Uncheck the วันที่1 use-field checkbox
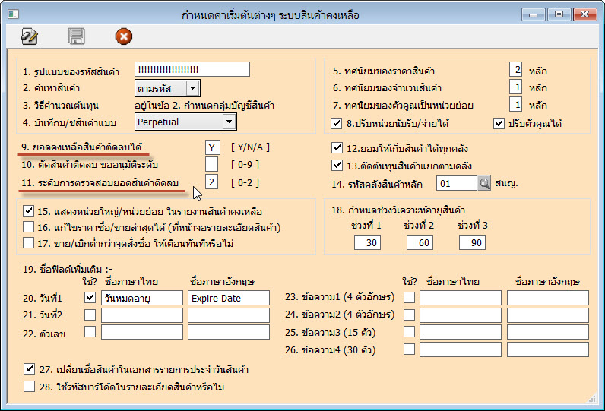The height and width of the screenshot is (411, 605). (x=90, y=297)
